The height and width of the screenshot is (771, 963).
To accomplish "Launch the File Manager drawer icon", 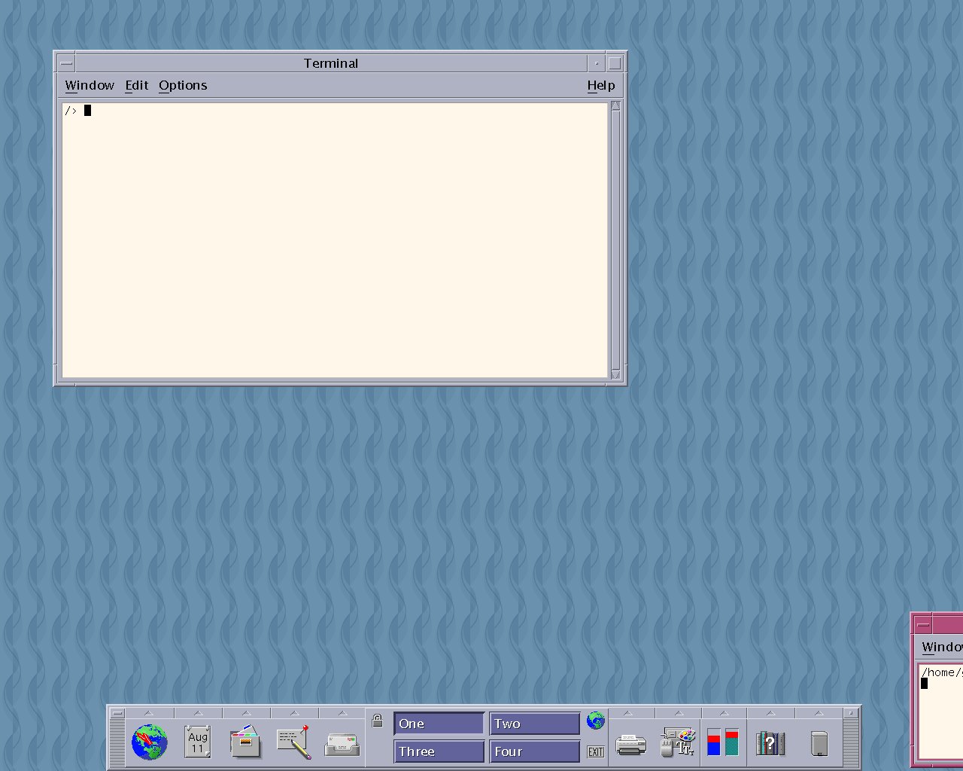I will [x=246, y=742].
